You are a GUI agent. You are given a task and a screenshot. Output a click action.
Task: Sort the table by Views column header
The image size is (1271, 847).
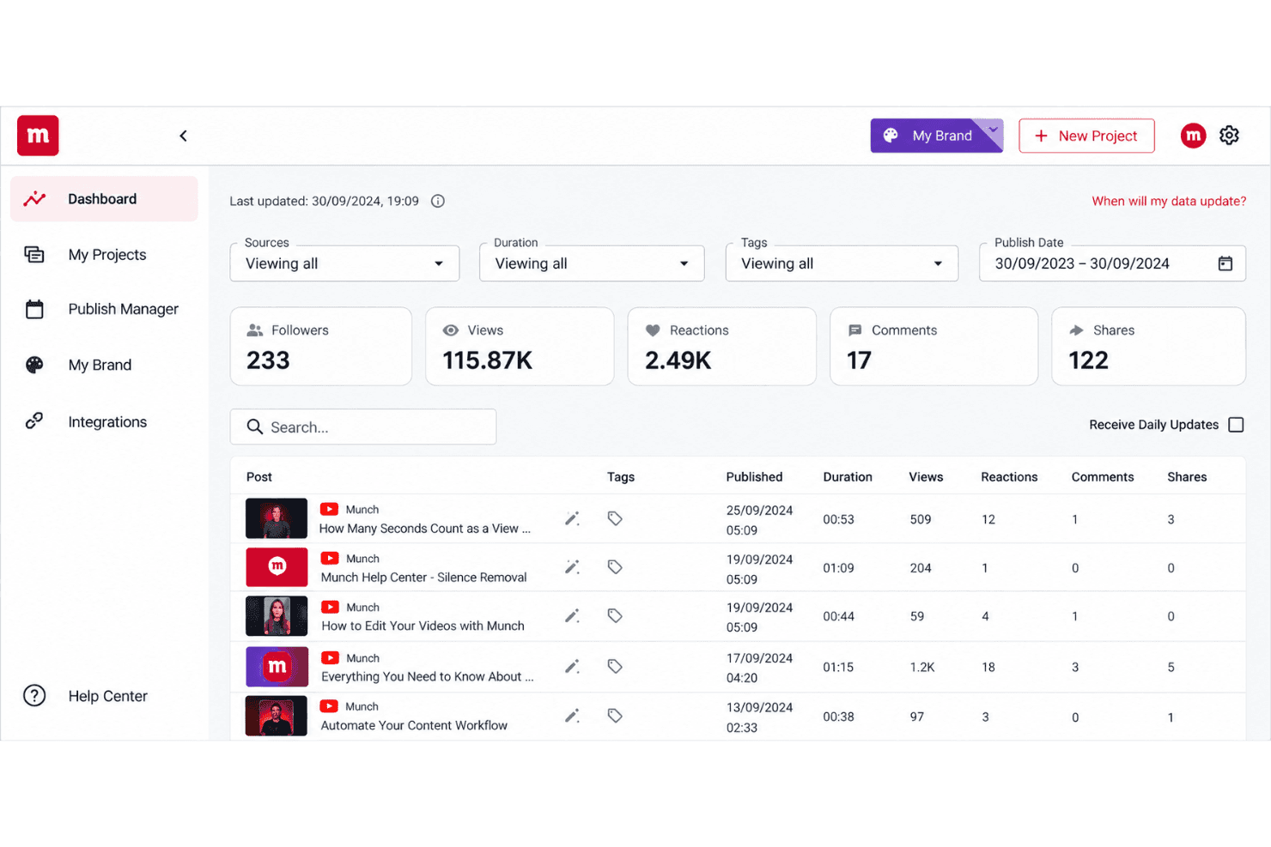[926, 477]
